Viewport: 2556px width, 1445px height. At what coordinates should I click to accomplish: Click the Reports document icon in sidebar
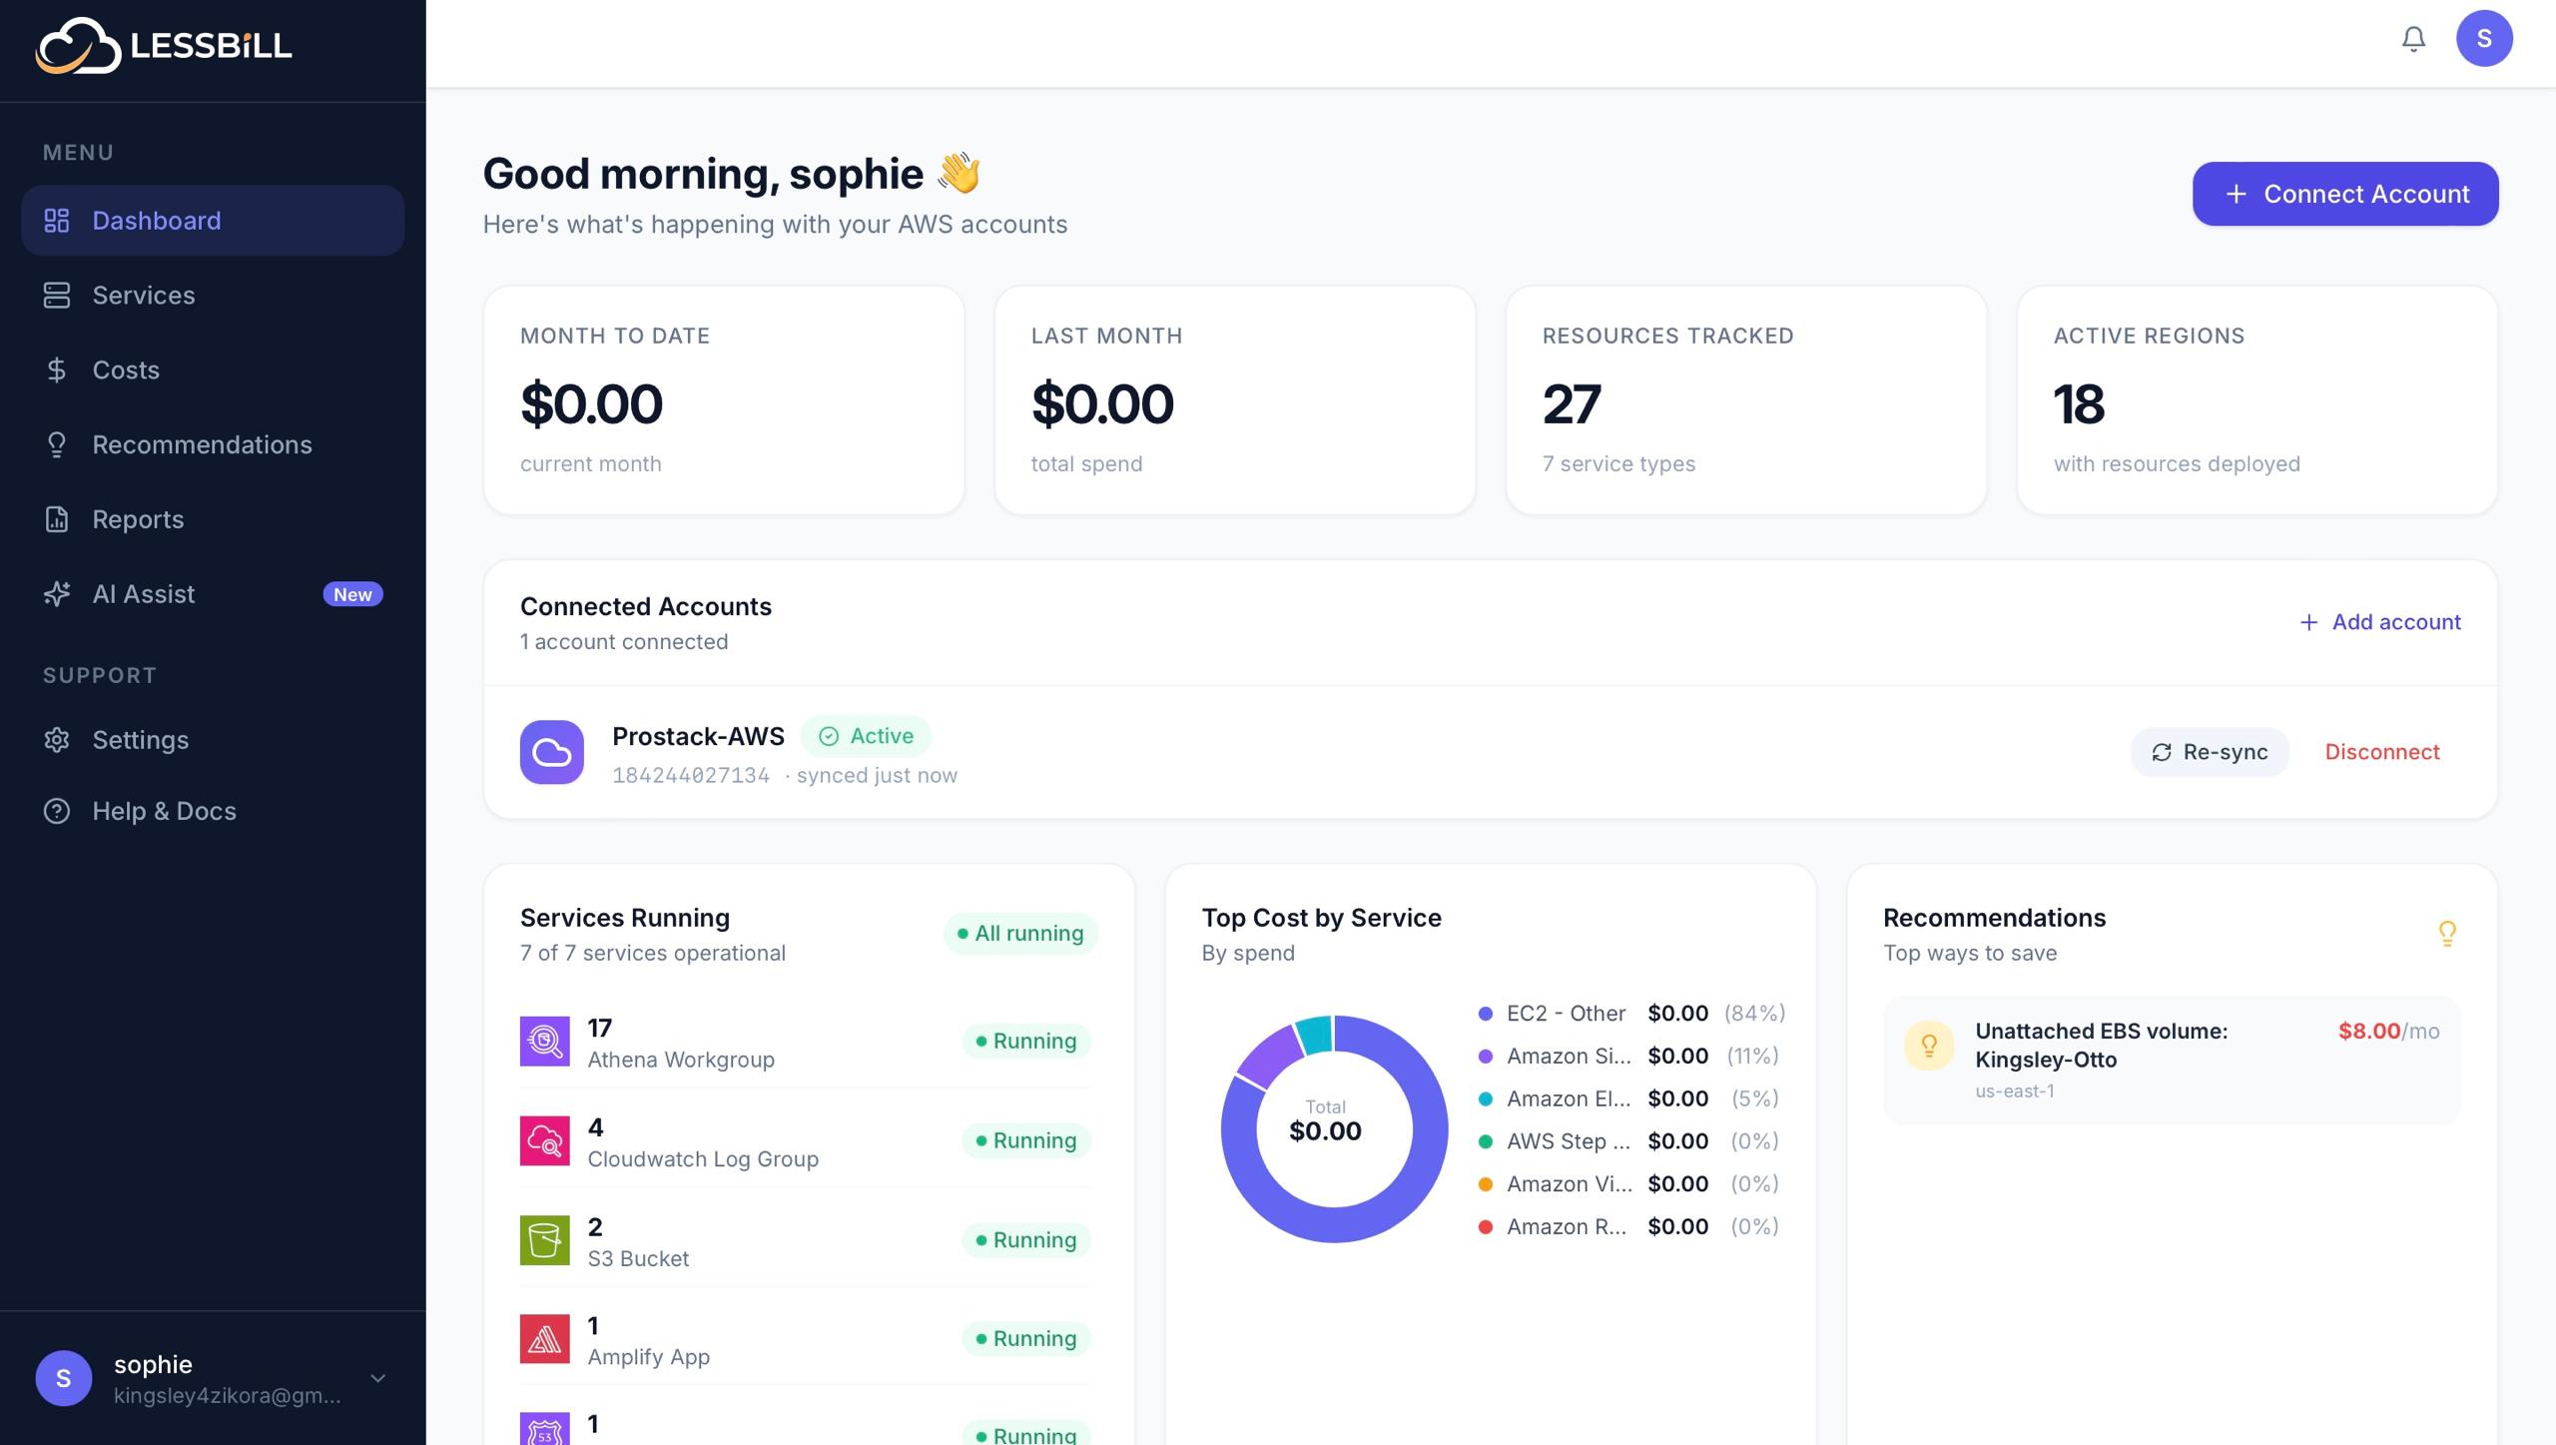[x=57, y=519]
